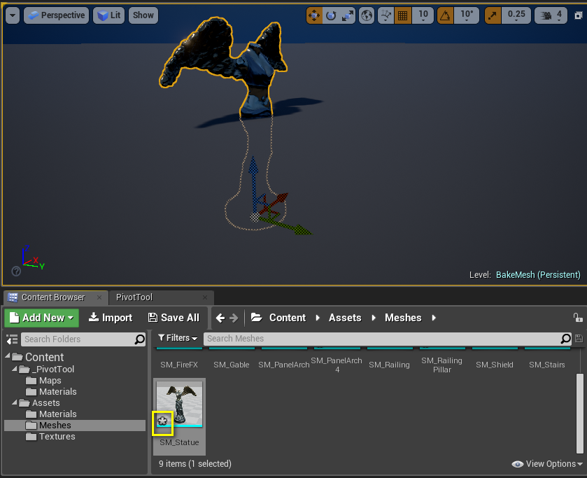Click the Save All button
Viewport: 587px width, 478px height.
point(174,318)
